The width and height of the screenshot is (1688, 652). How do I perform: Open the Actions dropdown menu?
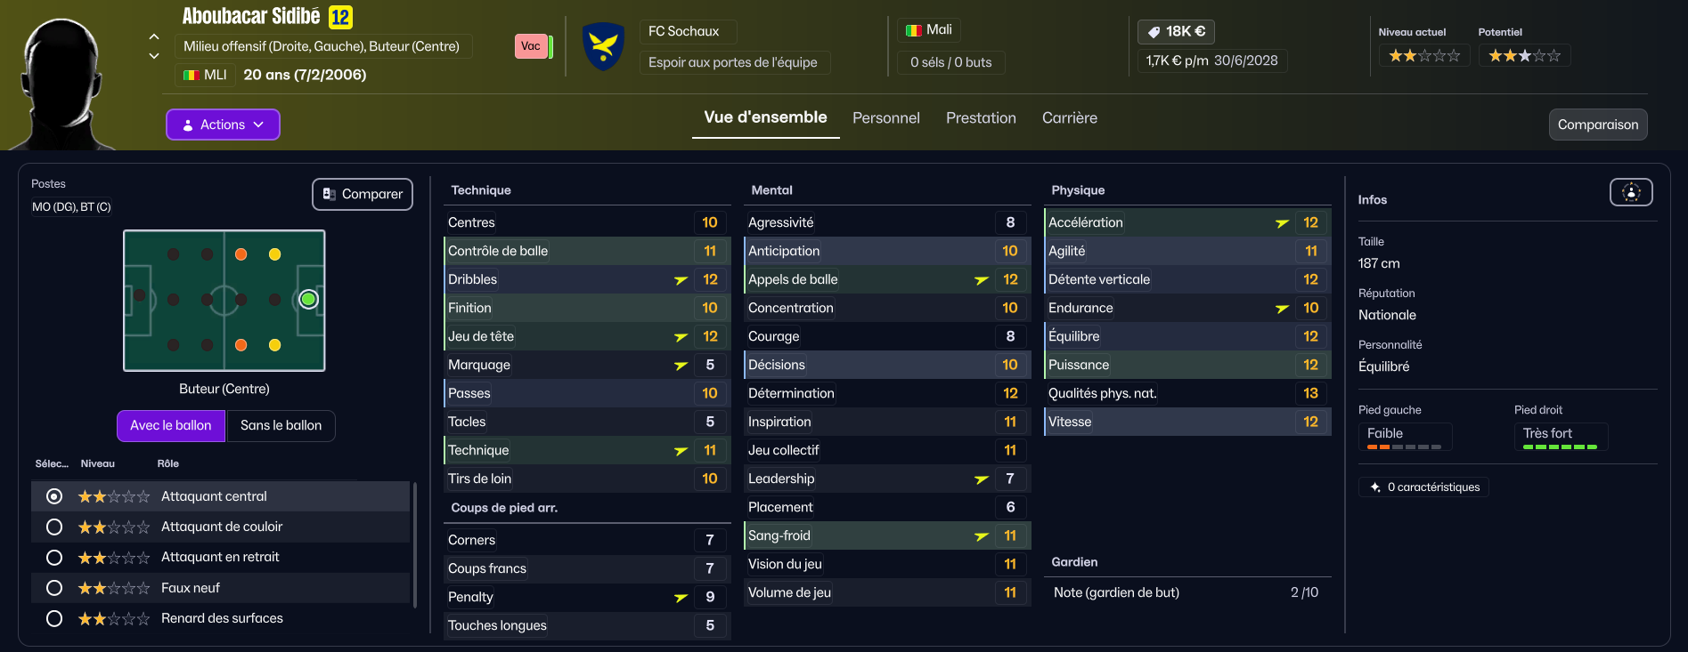(x=223, y=125)
